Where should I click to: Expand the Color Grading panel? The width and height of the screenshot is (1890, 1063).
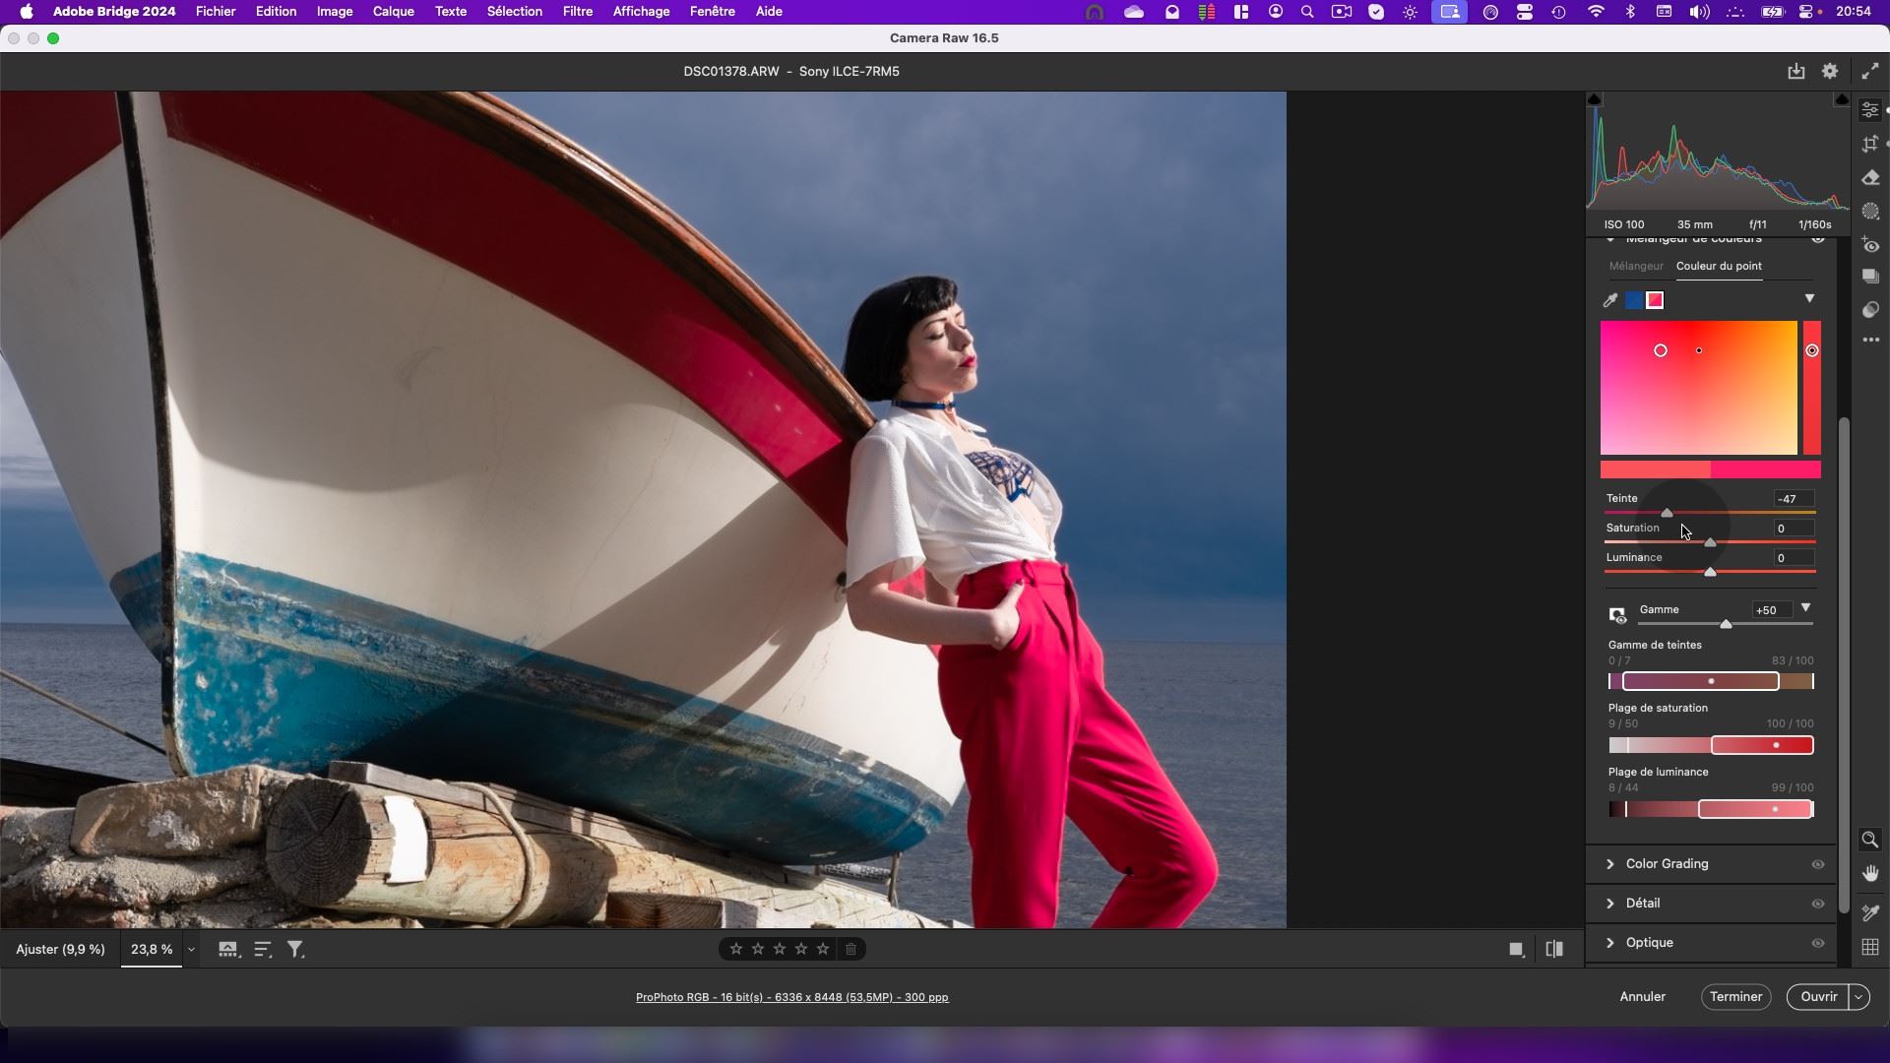pos(1610,864)
